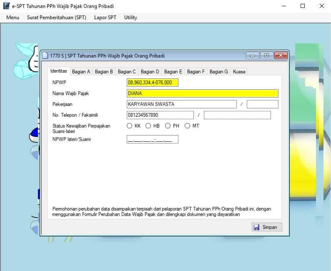Click the empty Faksimili field
This screenshot has height=271, width=331.
tap(237, 115)
